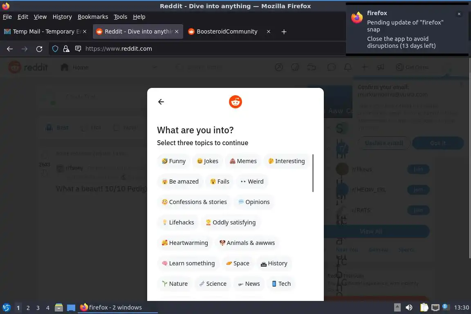This screenshot has height=314, width=471.
Task: Pick the News topic
Action: 249,284
